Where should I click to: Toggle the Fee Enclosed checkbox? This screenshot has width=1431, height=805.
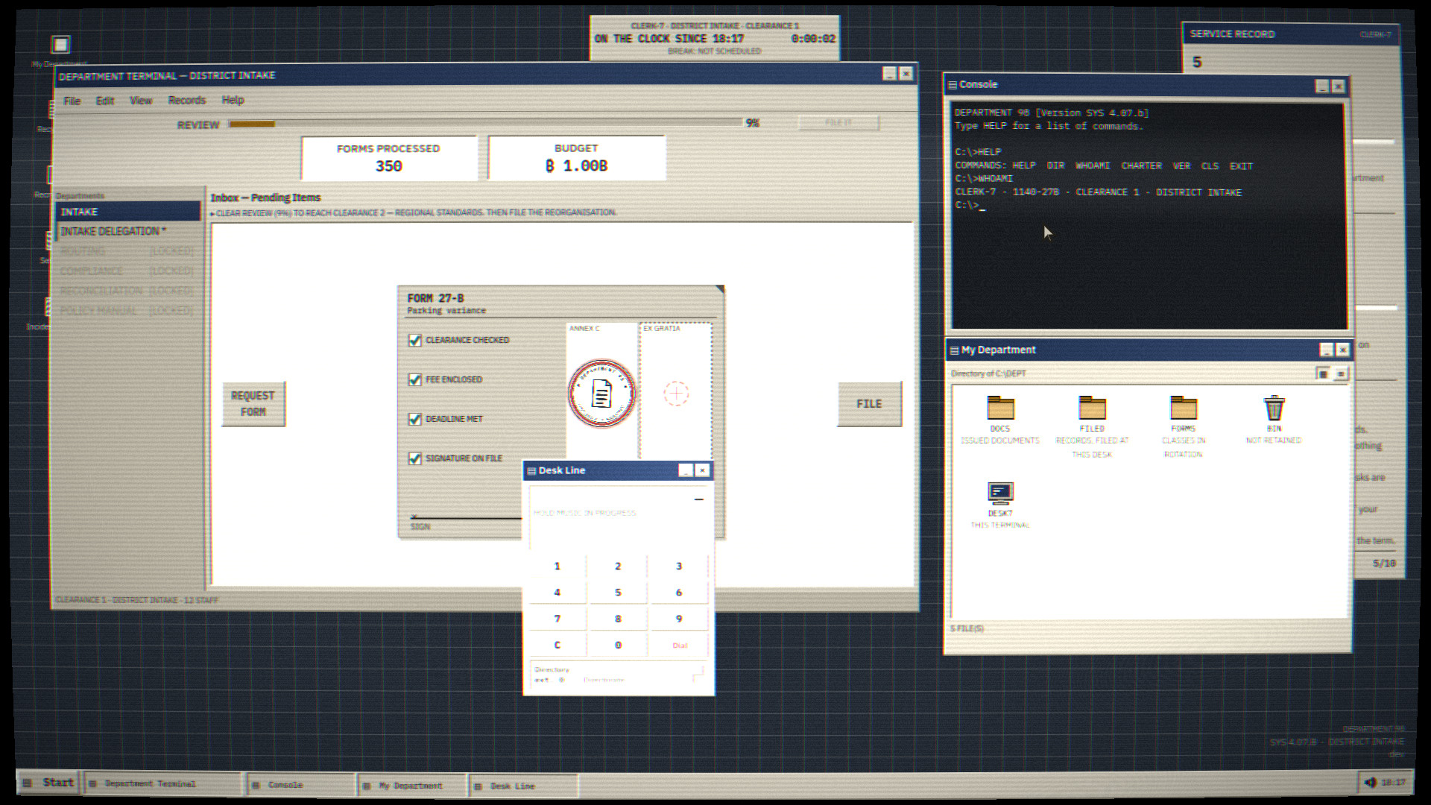click(415, 379)
